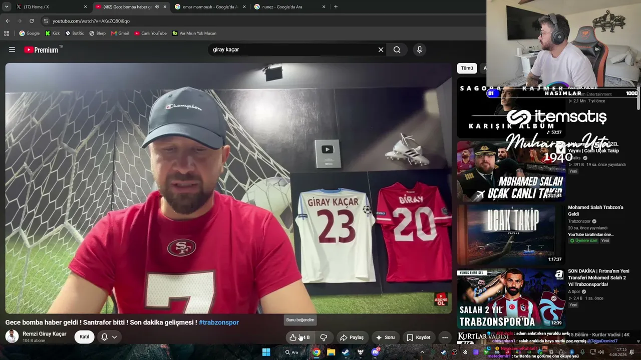The height and width of the screenshot is (360, 641).
Task: Open the Windows Start menu
Action: click(266, 352)
